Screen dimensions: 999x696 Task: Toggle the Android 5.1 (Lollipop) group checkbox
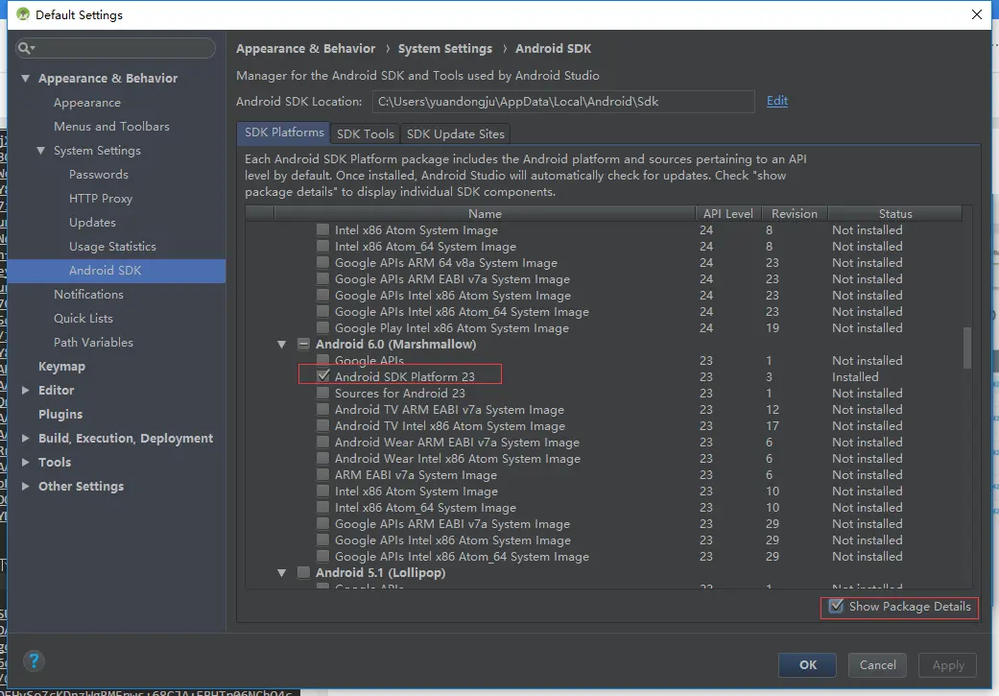click(303, 572)
